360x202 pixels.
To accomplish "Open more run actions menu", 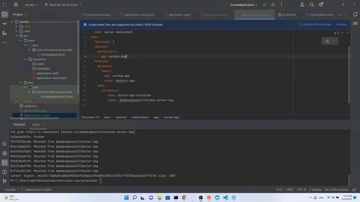I will 281,4.
